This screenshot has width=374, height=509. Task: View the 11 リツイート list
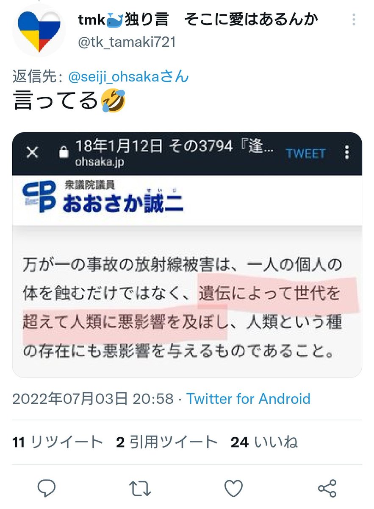click(x=58, y=442)
